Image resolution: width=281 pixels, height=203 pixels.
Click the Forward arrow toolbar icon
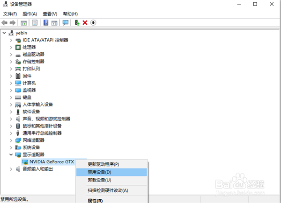13,23
